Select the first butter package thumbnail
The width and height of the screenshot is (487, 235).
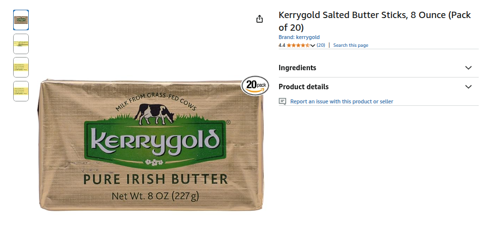[21, 20]
